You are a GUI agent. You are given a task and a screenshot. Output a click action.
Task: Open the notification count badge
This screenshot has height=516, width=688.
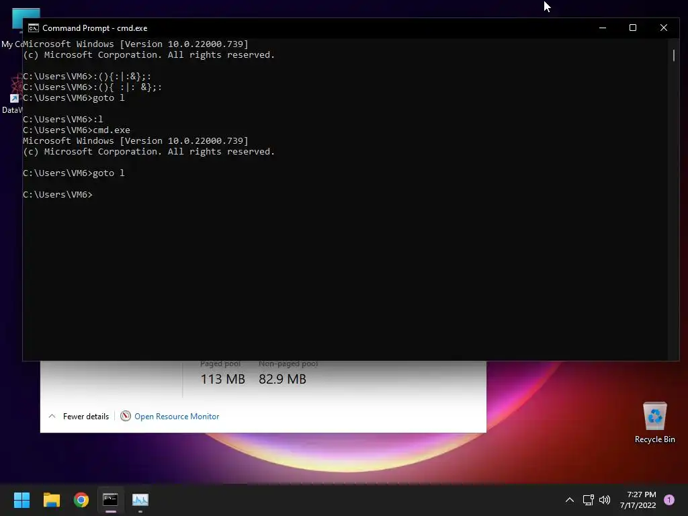coord(669,500)
